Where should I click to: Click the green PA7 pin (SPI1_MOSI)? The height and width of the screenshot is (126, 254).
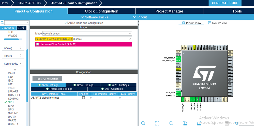coord(200,100)
